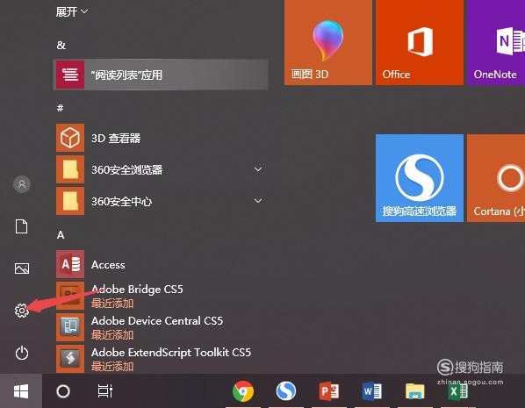This screenshot has height=408, width=525.
Task: Click the Adobe Bridge CS5 icon
Action: (70, 296)
